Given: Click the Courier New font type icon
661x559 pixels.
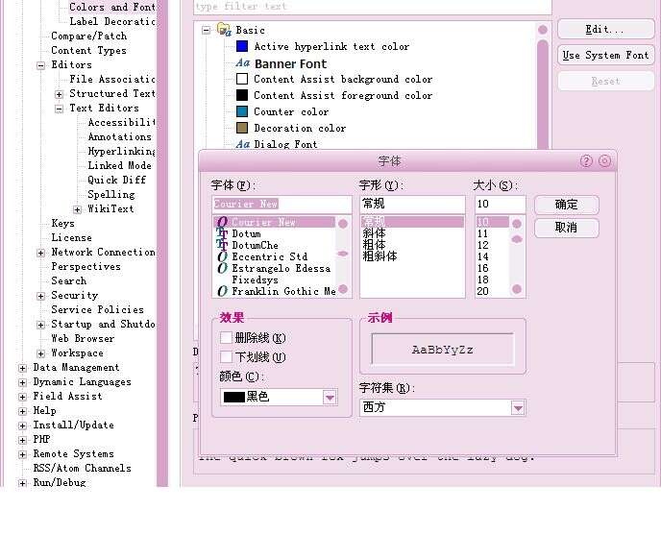Looking at the screenshot, I should click(x=223, y=222).
